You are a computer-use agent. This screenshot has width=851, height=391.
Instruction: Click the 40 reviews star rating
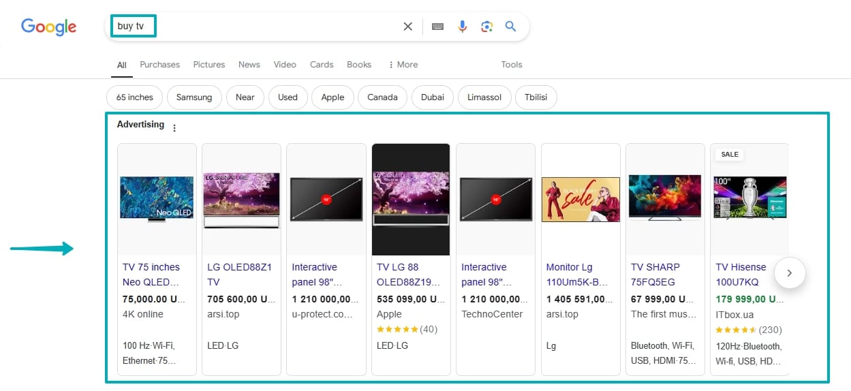tap(407, 329)
